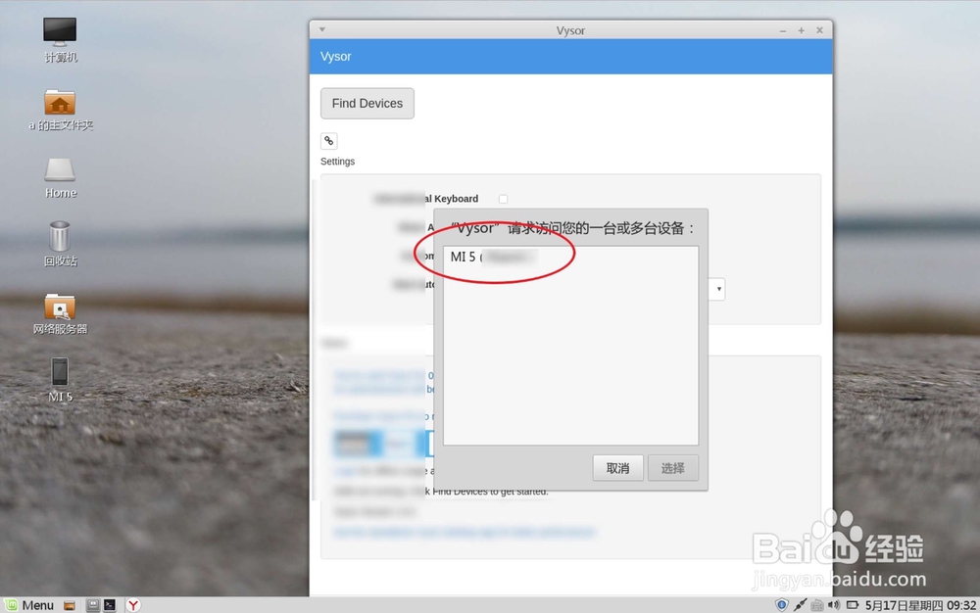
Task: Open the 网络服务器 network servers icon
Action: point(60,314)
